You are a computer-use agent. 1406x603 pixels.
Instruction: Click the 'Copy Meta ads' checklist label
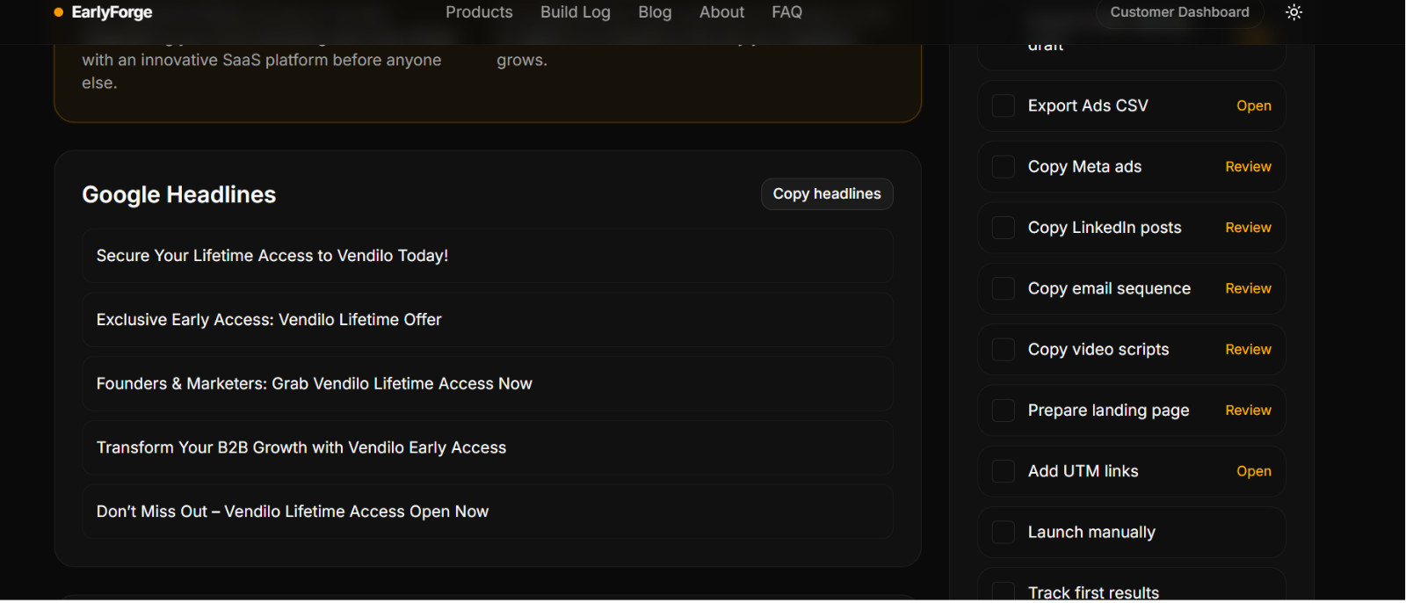1084,167
